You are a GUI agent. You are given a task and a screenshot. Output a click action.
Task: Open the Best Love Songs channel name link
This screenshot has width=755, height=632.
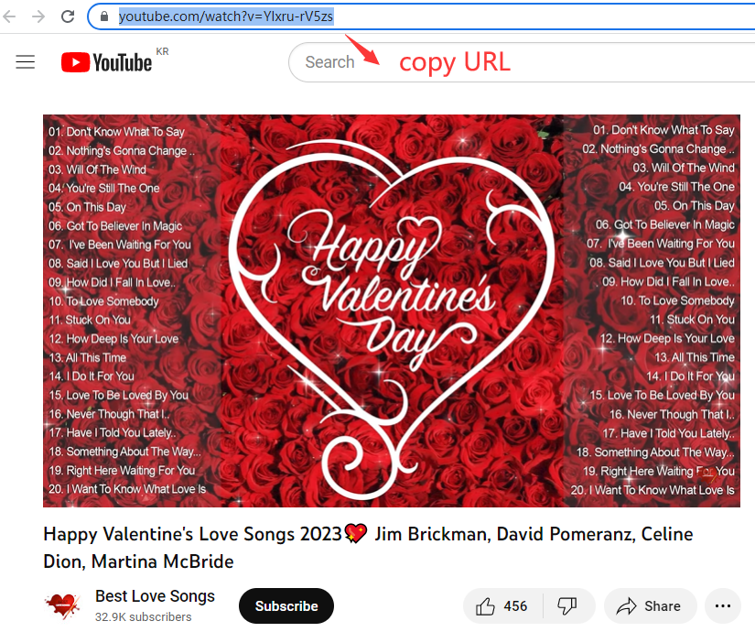tap(155, 596)
